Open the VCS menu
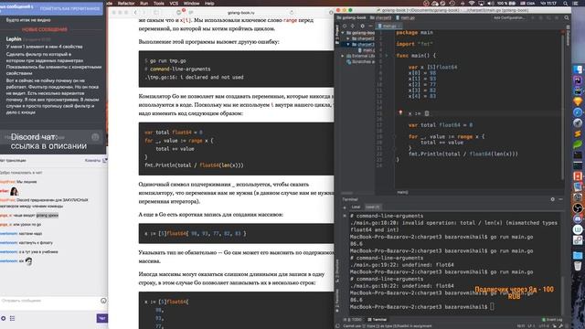Screen dimensions: 585x329 (174, 3)
